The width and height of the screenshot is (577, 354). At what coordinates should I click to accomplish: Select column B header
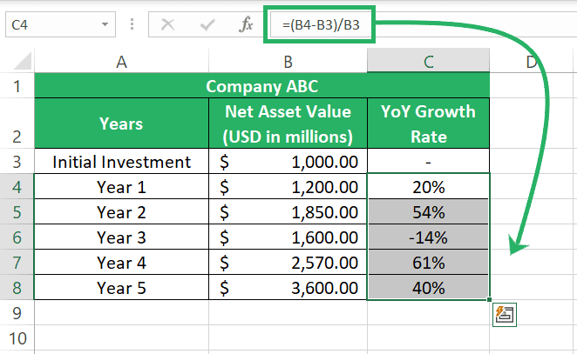point(288,62)
